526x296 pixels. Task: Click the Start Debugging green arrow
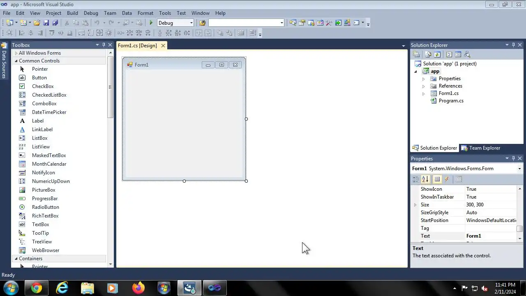point(151,23)
